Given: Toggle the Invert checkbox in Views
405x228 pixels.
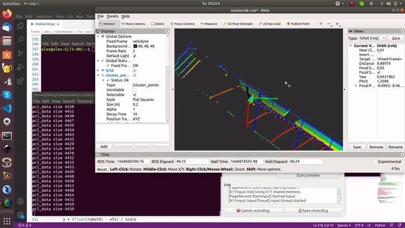Looking at the screenshot, I should (x=378, y=54).
